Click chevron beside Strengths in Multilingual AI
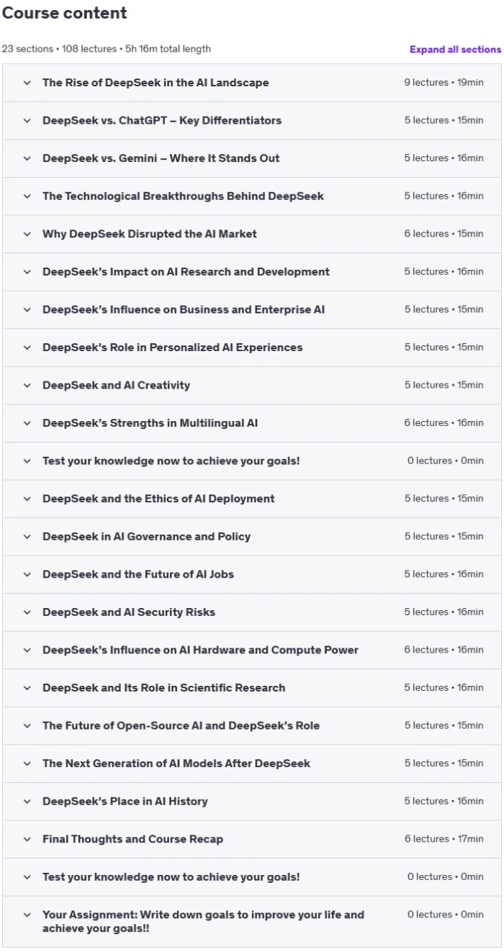The height and width of the screenshot is (952, 504). [27, 423]
